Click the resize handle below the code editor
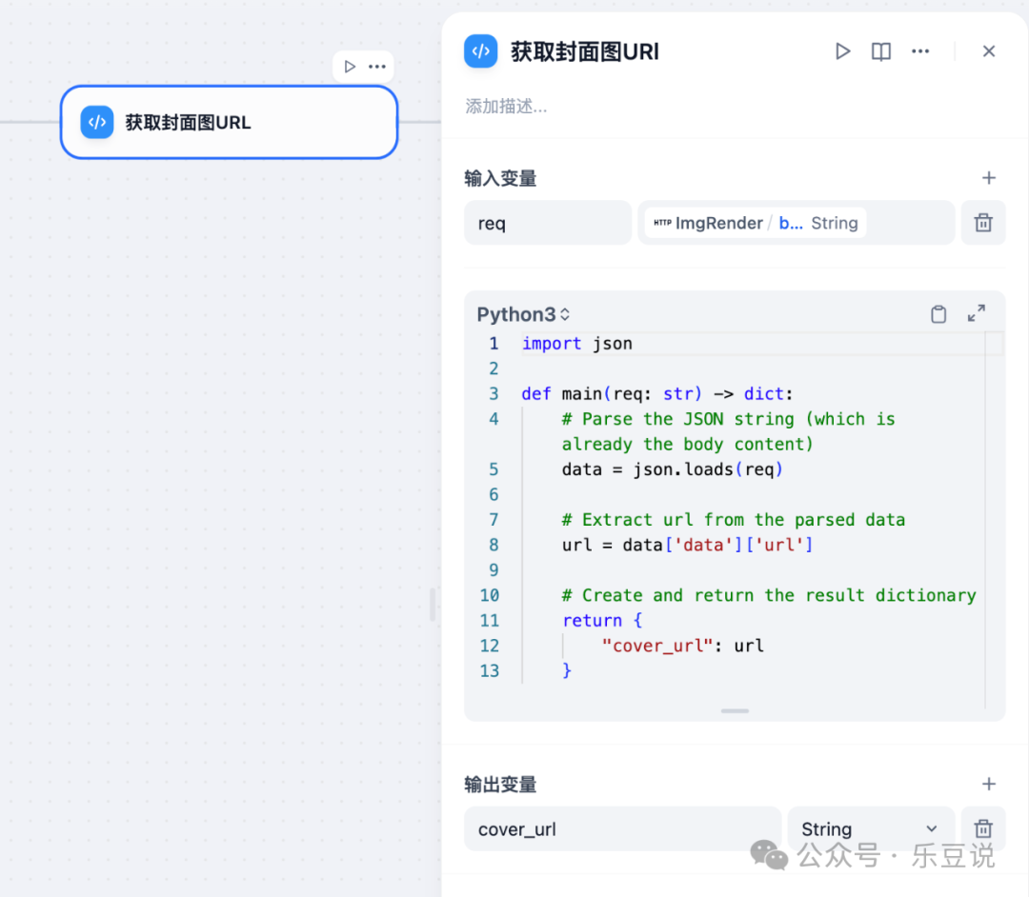 point(735,710)
